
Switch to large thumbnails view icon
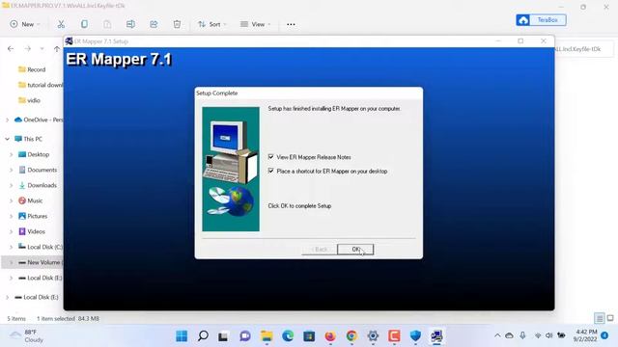610,318
